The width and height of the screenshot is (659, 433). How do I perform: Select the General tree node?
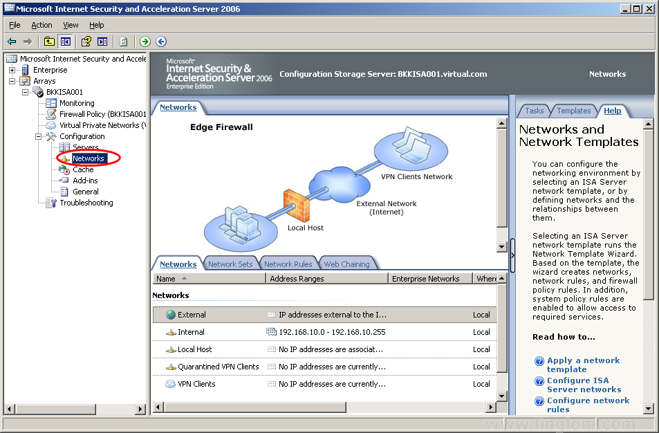85,192
